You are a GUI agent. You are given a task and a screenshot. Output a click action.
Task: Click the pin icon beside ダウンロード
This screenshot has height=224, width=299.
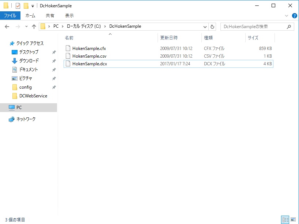(x=54, y=61)
